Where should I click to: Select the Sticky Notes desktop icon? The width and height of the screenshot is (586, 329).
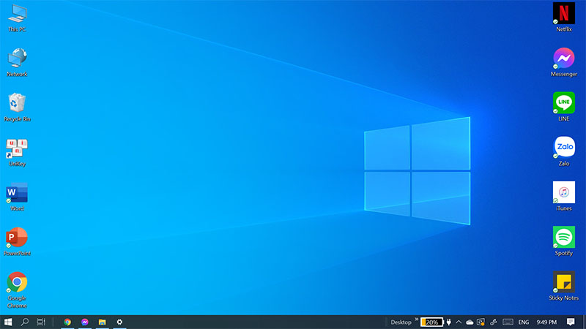(563, 286)
